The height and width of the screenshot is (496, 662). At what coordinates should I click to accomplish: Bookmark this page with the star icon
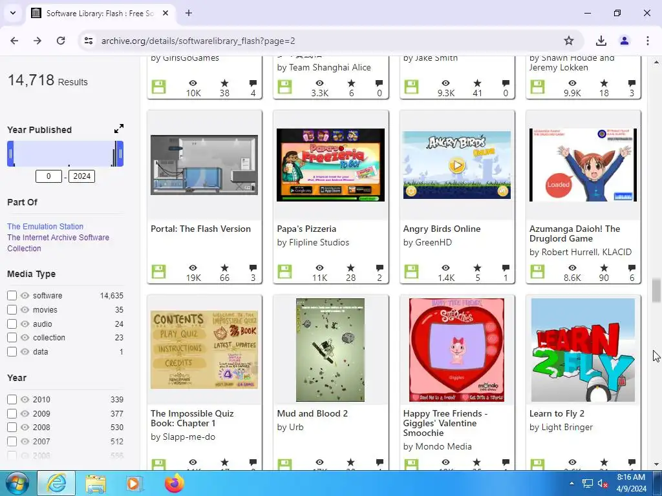569,41
